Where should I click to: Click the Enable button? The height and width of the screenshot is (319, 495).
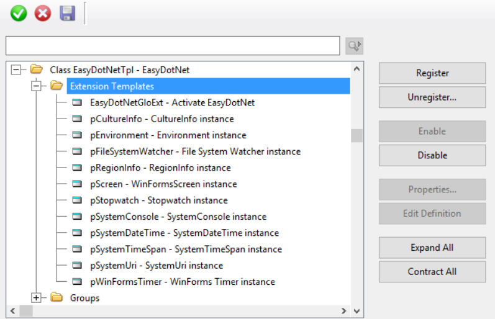432,131
